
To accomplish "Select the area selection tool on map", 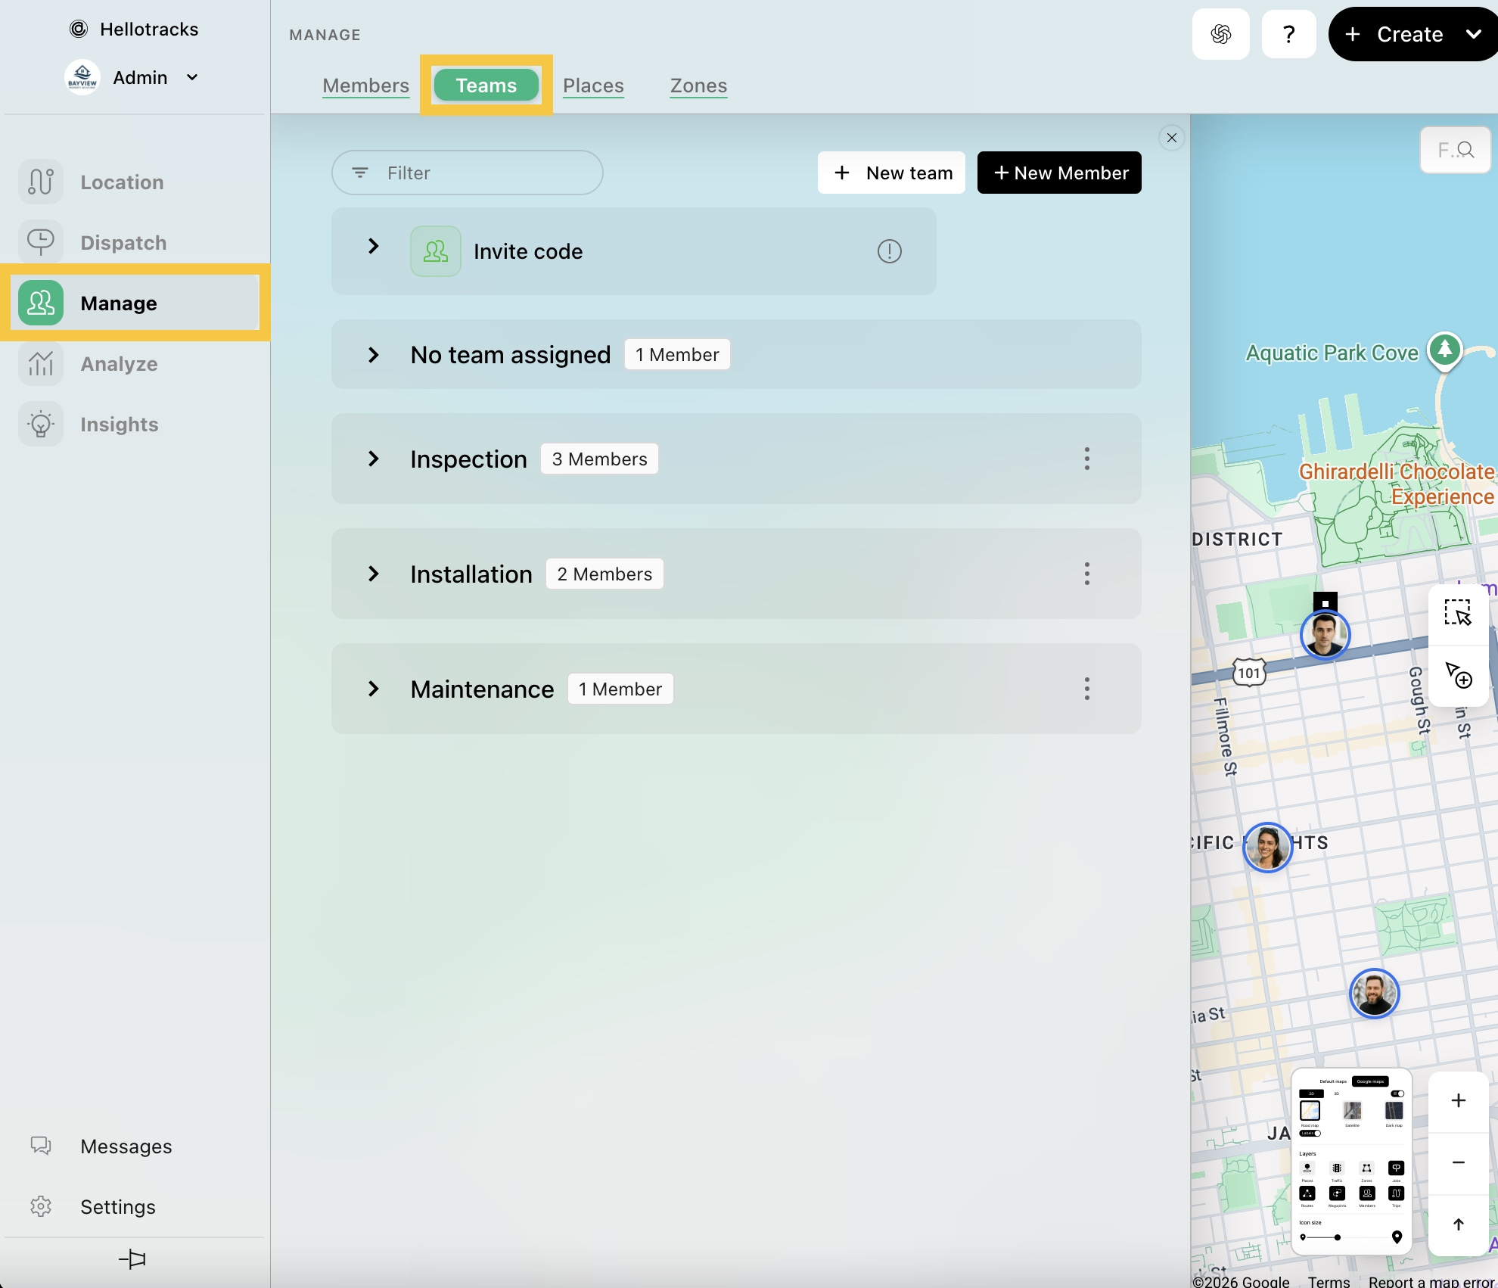I will click(x=1457, y=613).
